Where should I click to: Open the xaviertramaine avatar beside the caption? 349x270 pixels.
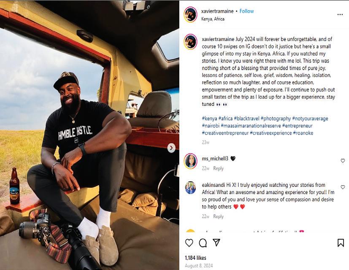click(190, 42)
